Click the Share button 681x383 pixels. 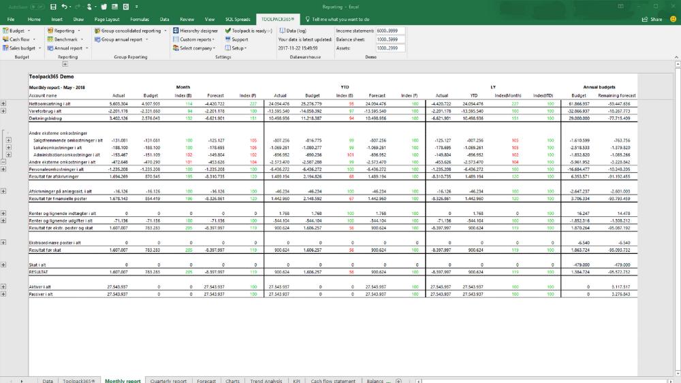click(x=652, y=20)
